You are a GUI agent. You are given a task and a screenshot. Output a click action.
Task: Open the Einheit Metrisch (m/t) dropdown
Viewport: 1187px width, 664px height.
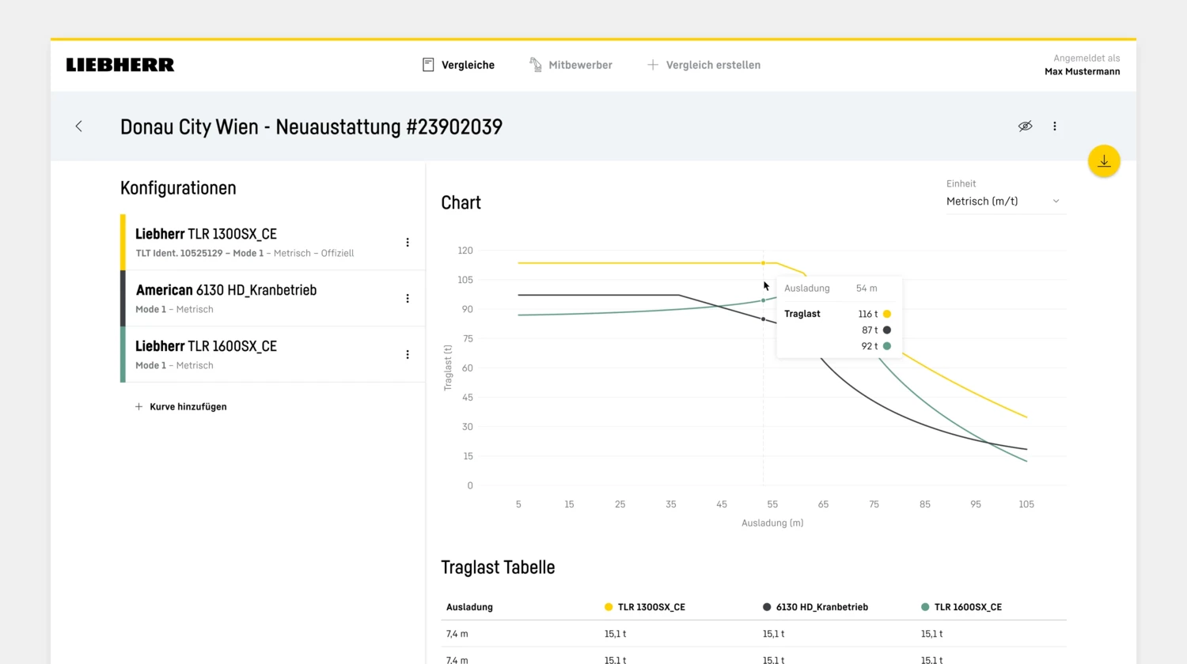1006,202
